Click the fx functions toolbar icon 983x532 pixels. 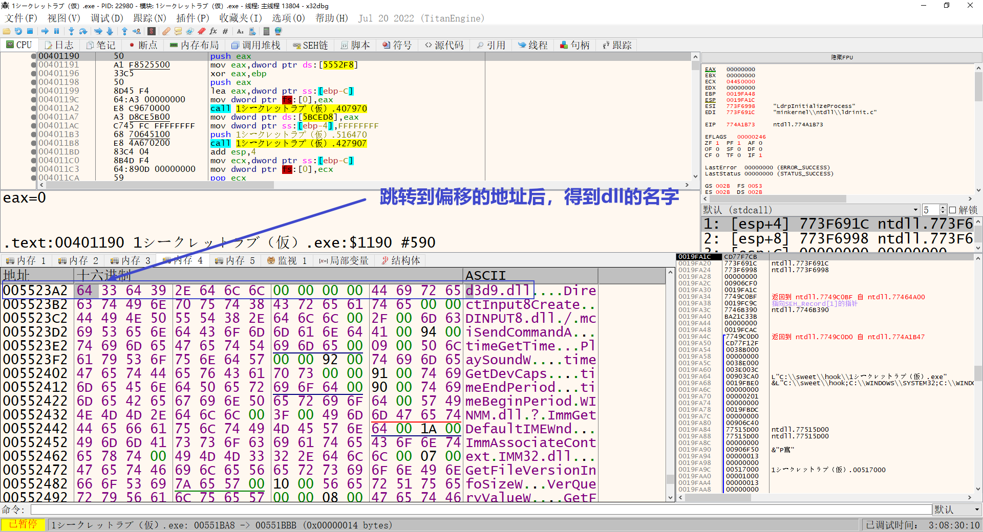click(213, 31)
